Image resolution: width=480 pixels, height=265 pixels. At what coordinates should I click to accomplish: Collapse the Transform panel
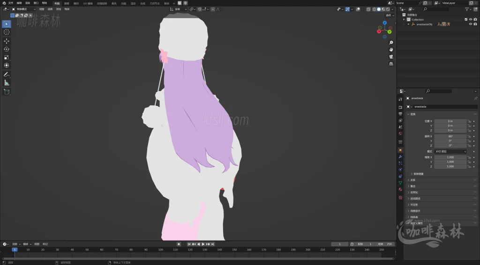pyautogui.click(x=412, y=114)
